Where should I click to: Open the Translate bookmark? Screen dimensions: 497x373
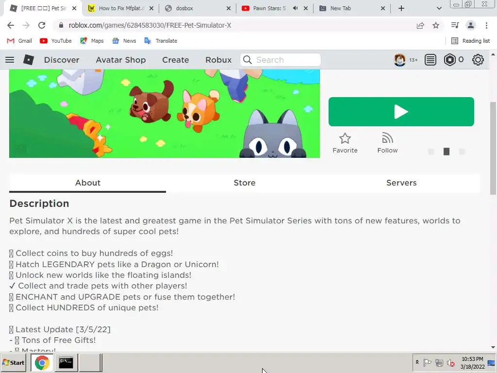pyautogui.click(x=161, y=41)
